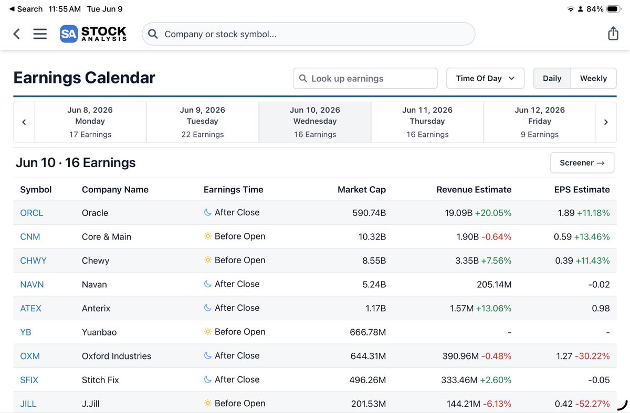
Task: Tap the Wi-Fi icon in status bar
Action: [571, 9]
